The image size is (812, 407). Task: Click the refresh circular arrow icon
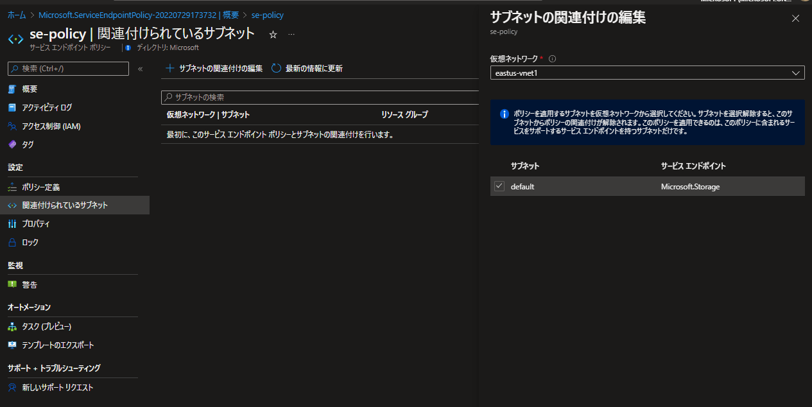point(276,68)
